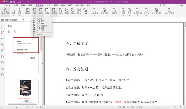
Task: Select 空白页面 from the insert menu
Action: click(42, 30)
